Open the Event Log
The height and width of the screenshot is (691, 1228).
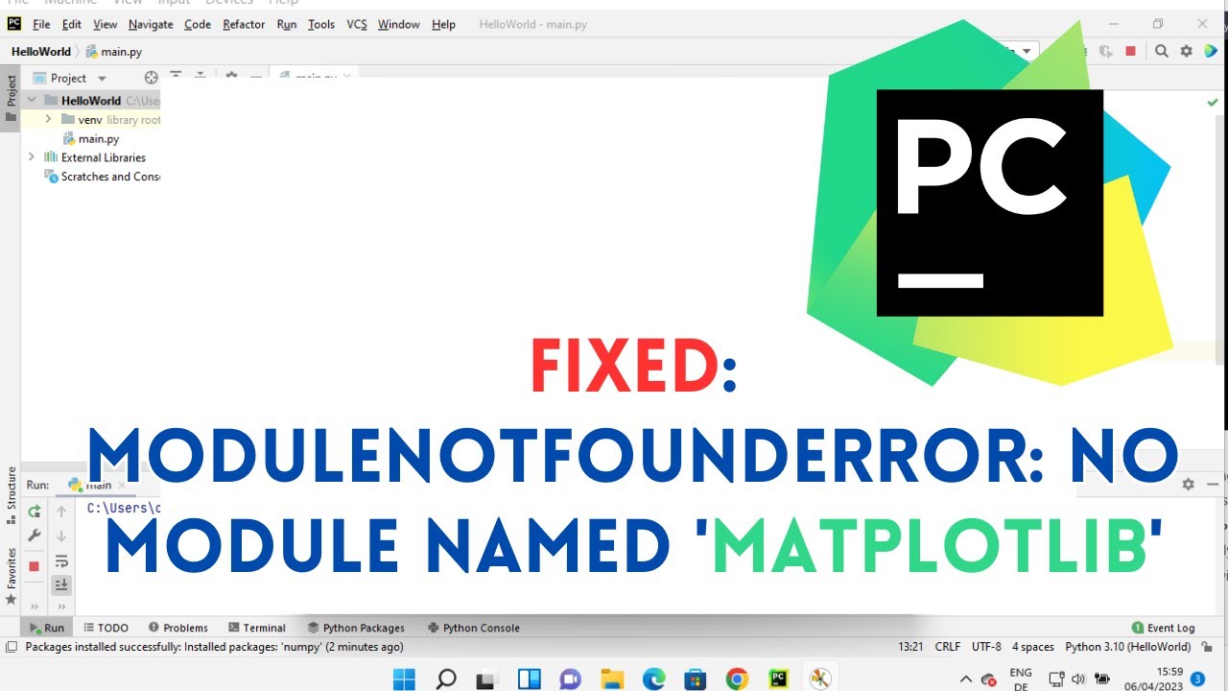[x=1164, y=628]
